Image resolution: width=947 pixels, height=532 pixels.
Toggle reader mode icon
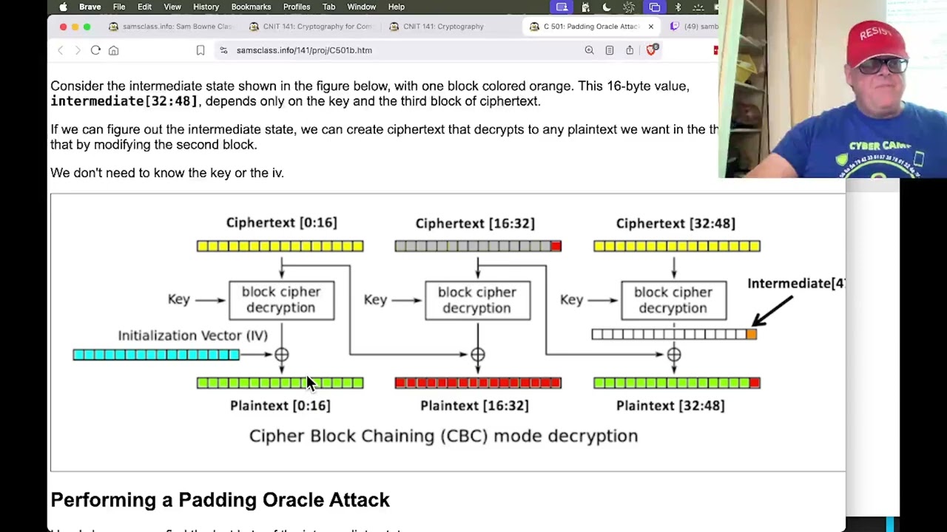pyautogui.click(x=609, y=50)
